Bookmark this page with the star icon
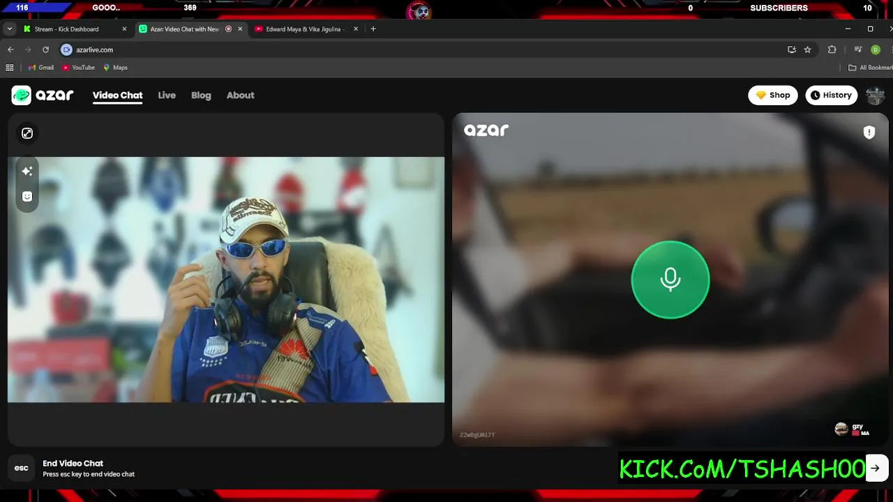Image resolution: width=893 pixels, height=502 pixels. (x=808, y=50)
